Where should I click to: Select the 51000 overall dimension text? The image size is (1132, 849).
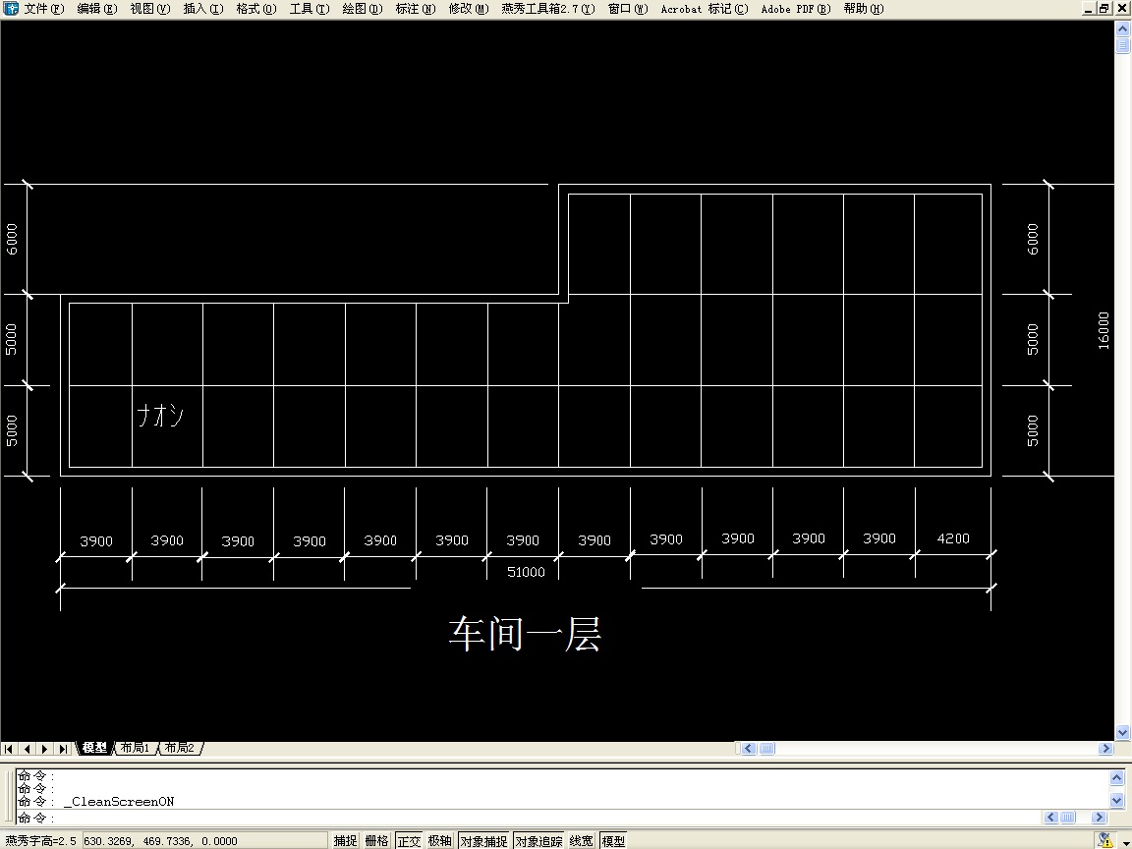coord(526,572)
